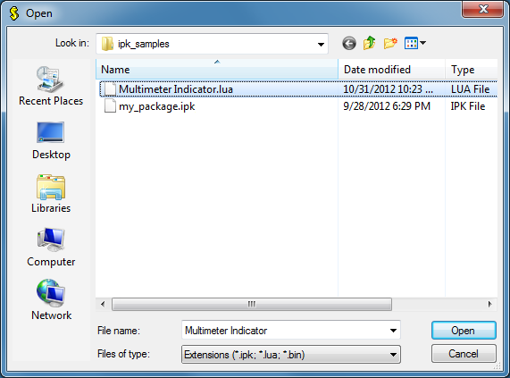Click the Cancel button

point(464,354)
